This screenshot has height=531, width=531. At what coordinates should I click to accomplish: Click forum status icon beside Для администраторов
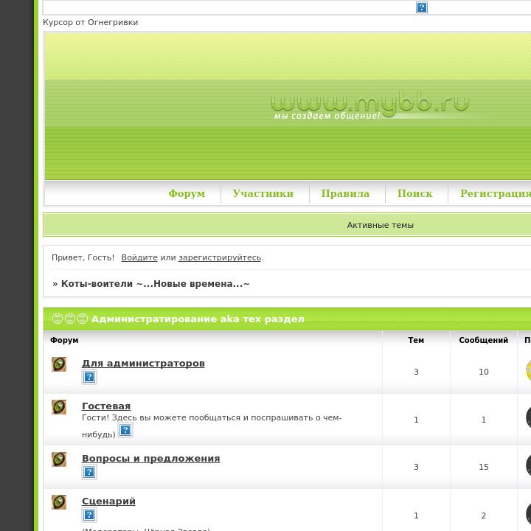(59, 364)
